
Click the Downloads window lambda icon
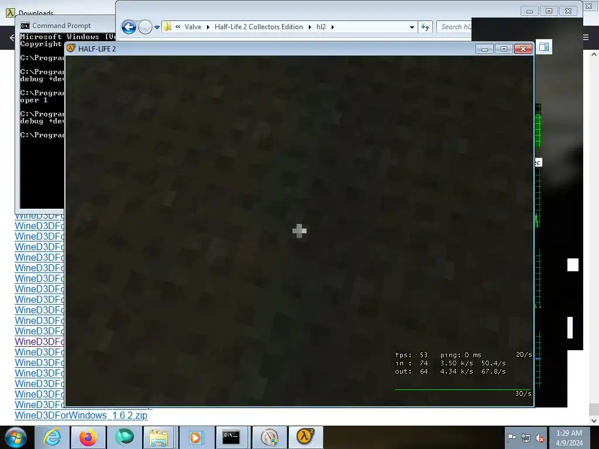pyautogui.click(x=11, y=13)
